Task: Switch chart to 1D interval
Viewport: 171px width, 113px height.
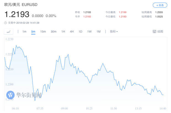Action: click(x=80, y=32)
